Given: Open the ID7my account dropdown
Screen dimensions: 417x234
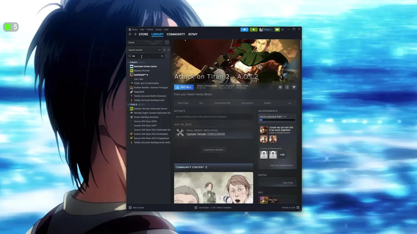Looking at the screenshot, I should click(x=266, y=30).
